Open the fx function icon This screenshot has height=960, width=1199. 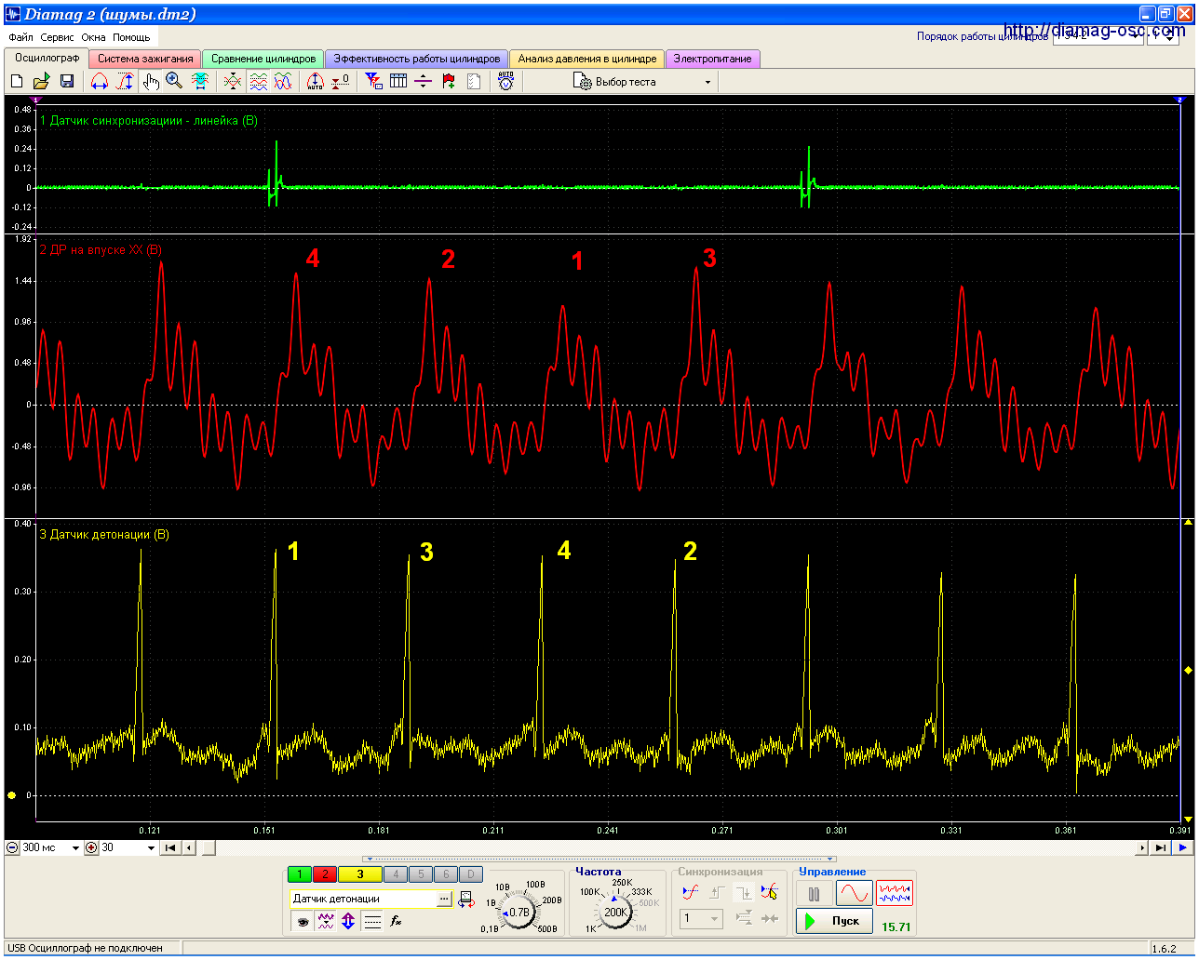coord(396,921)
